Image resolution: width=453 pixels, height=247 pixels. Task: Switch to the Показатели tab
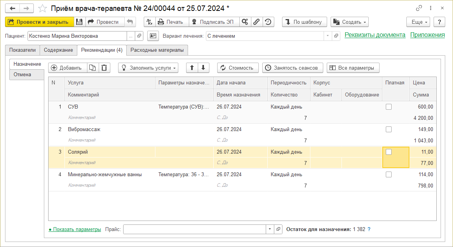click(x=23, y=50)
